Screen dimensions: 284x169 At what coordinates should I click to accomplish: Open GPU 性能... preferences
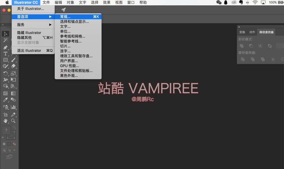pos(78,66)
